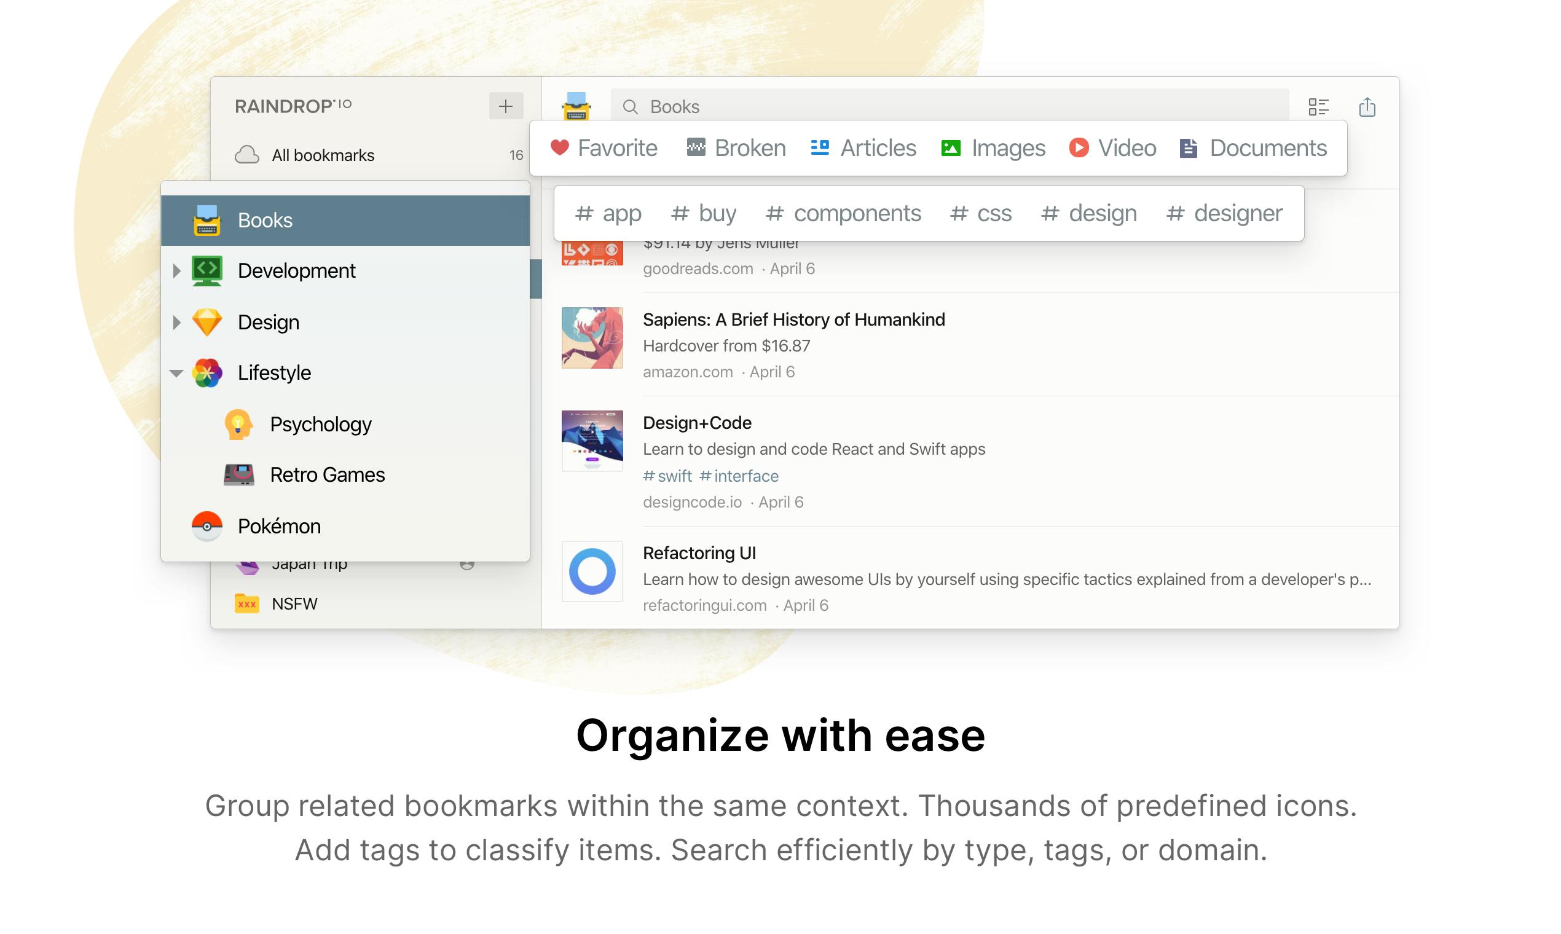Click the Video play icon
This screenshot has width=1561, height=934.
1079,148
